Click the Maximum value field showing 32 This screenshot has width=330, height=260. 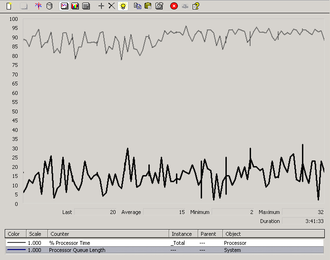click(x=303, y=212)
